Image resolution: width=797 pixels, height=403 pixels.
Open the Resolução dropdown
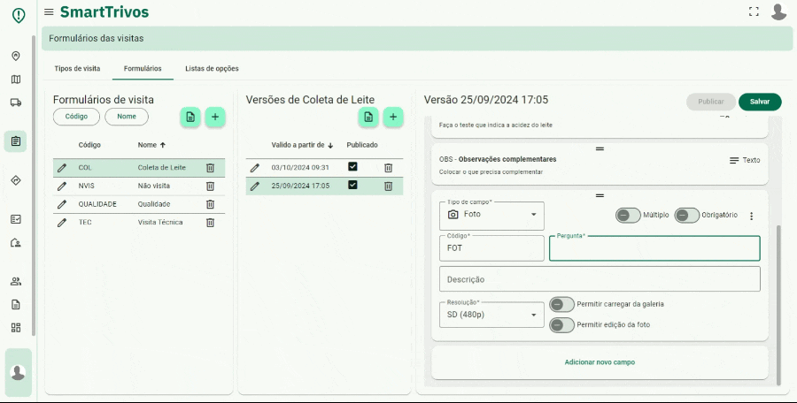[491, 315]
